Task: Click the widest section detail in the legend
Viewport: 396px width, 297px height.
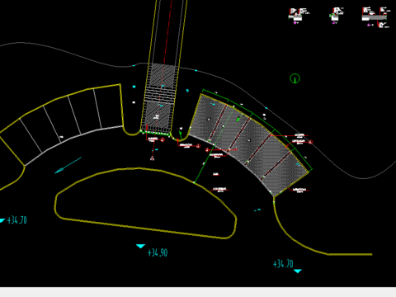Action: tap(375, 17)
